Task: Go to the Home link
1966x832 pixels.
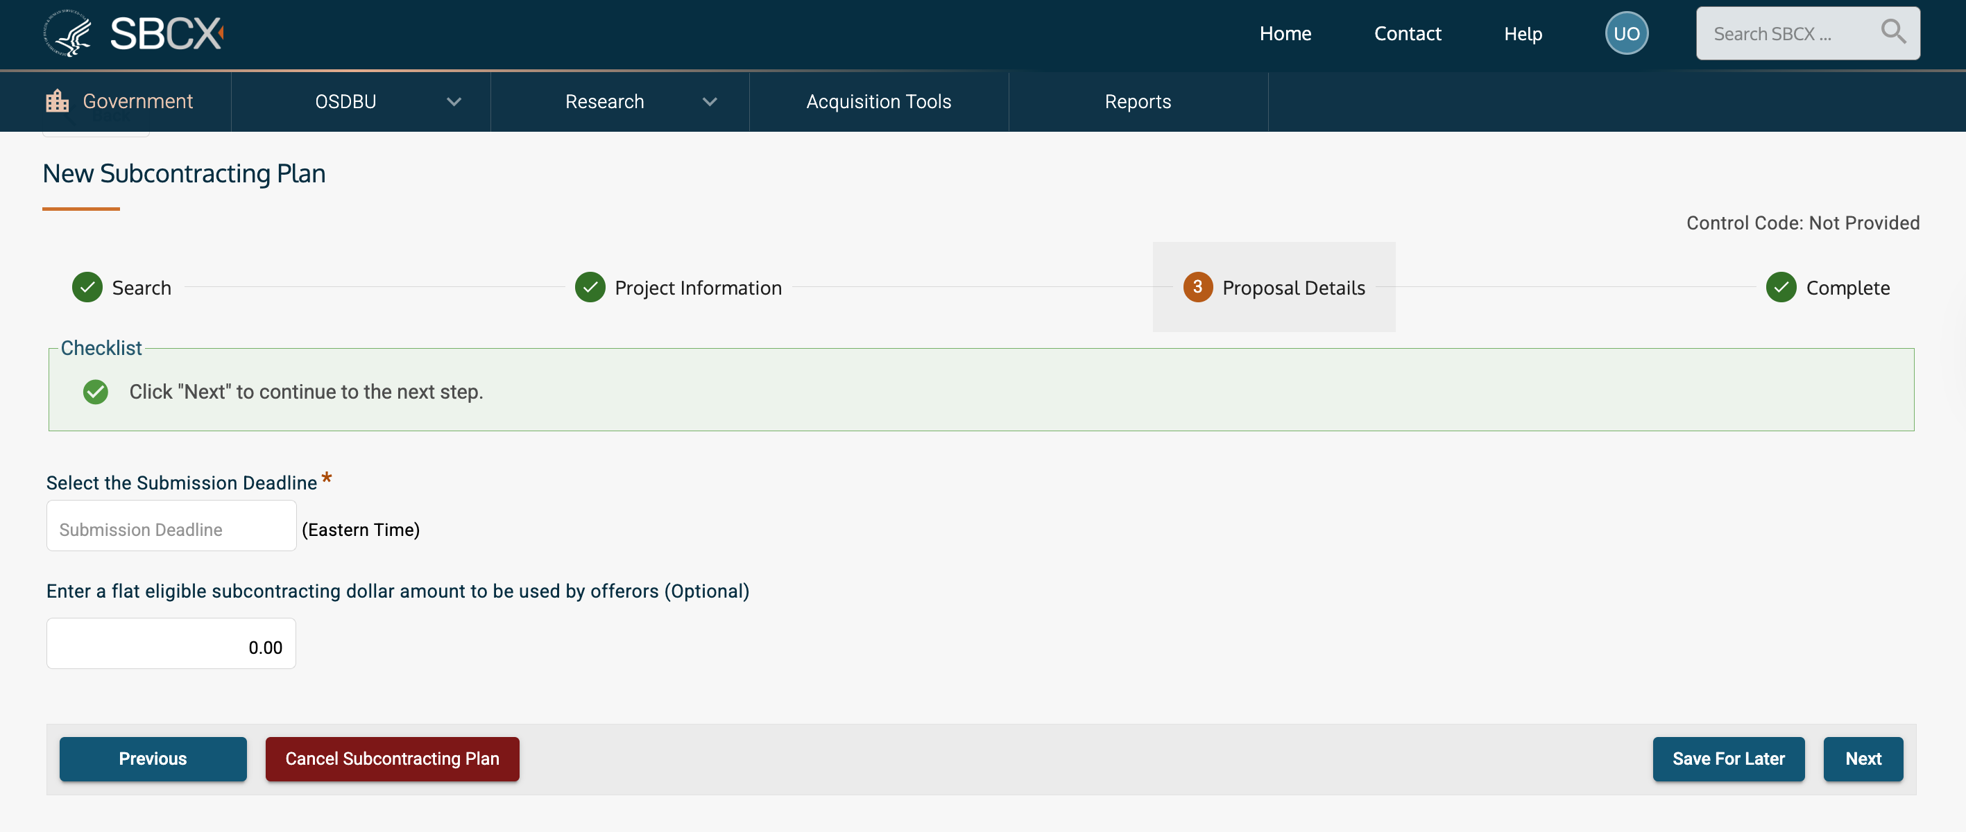Action: [x=1285, y=33]
